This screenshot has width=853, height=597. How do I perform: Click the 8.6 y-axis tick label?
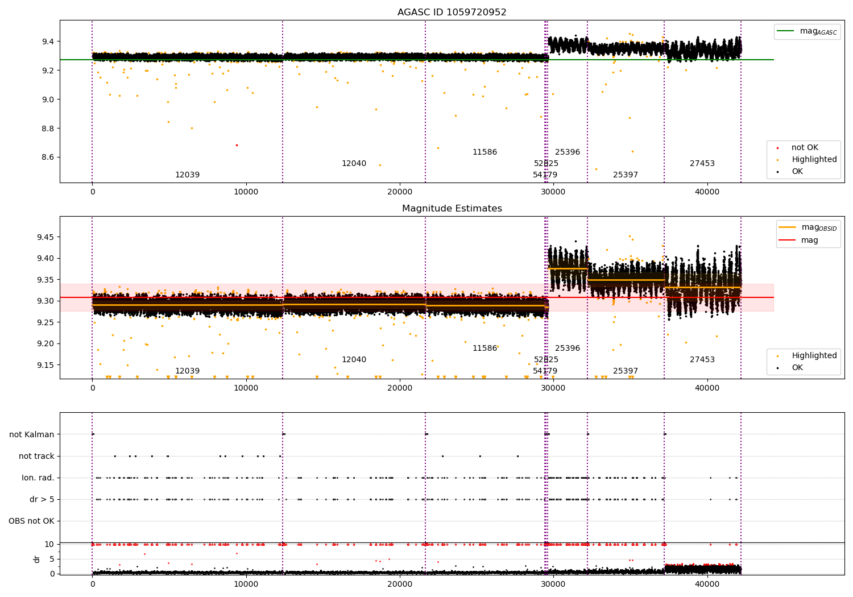pos(48,157)
